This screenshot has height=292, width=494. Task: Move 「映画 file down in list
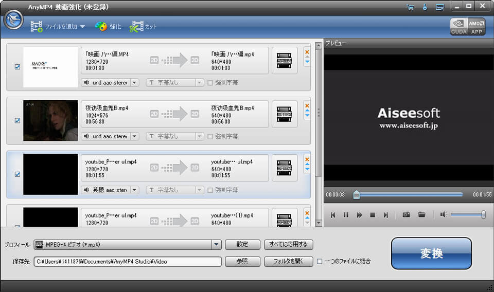[307, 62]
